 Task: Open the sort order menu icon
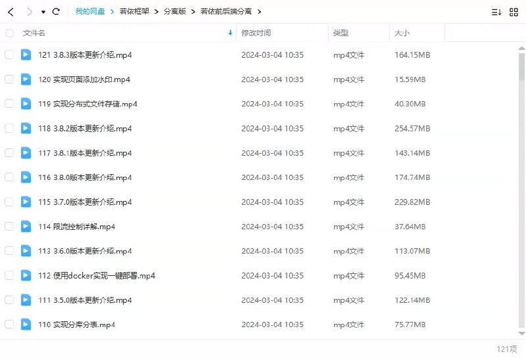click(x=496, y=12)
